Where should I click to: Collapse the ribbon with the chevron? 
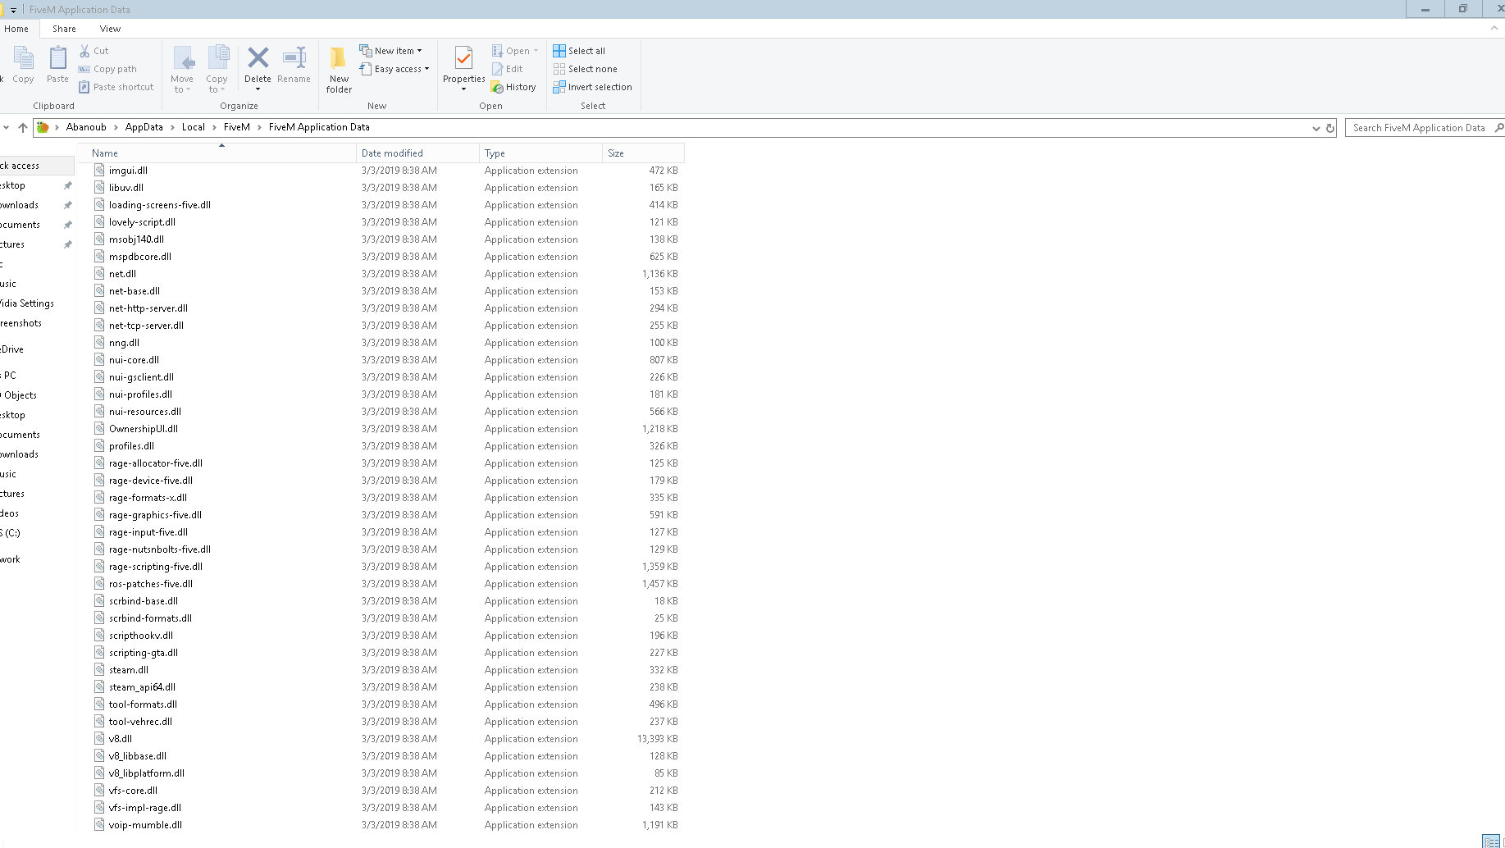coord(1494,29)
